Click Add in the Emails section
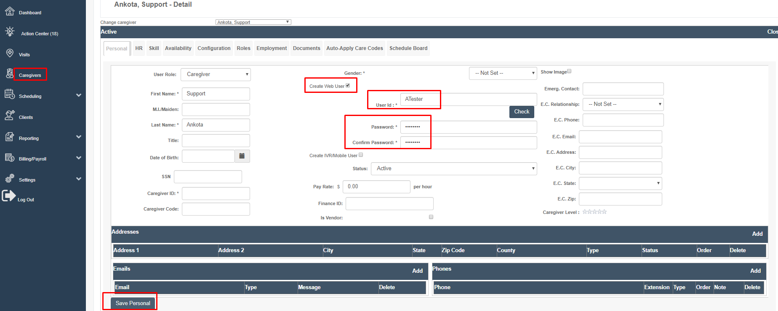 (x=417, y=271)
